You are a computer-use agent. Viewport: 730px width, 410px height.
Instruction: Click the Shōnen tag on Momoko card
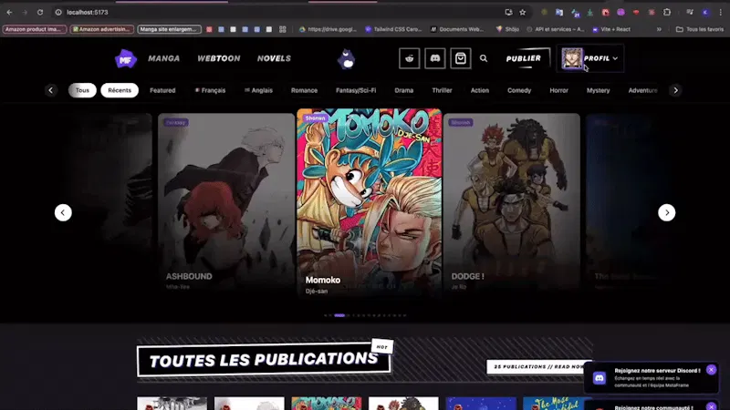315,118
